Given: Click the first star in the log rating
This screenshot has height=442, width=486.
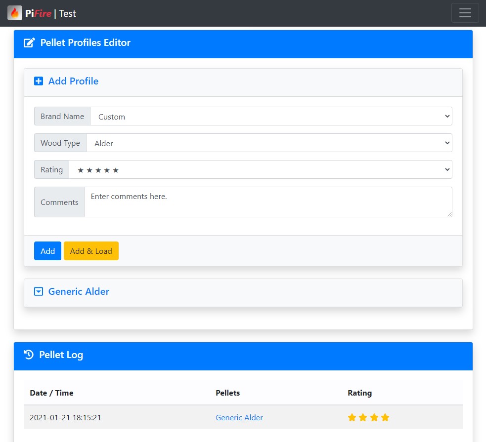Looking at the screenshot, I should pyautogui.click(x=352, y=417).
